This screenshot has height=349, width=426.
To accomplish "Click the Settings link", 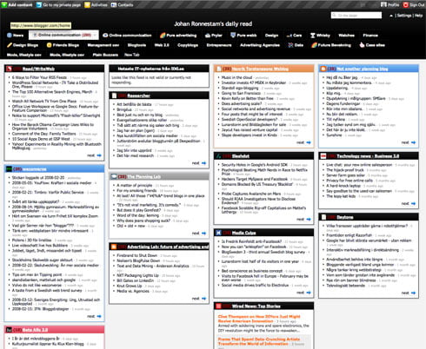I will (404, 16).
